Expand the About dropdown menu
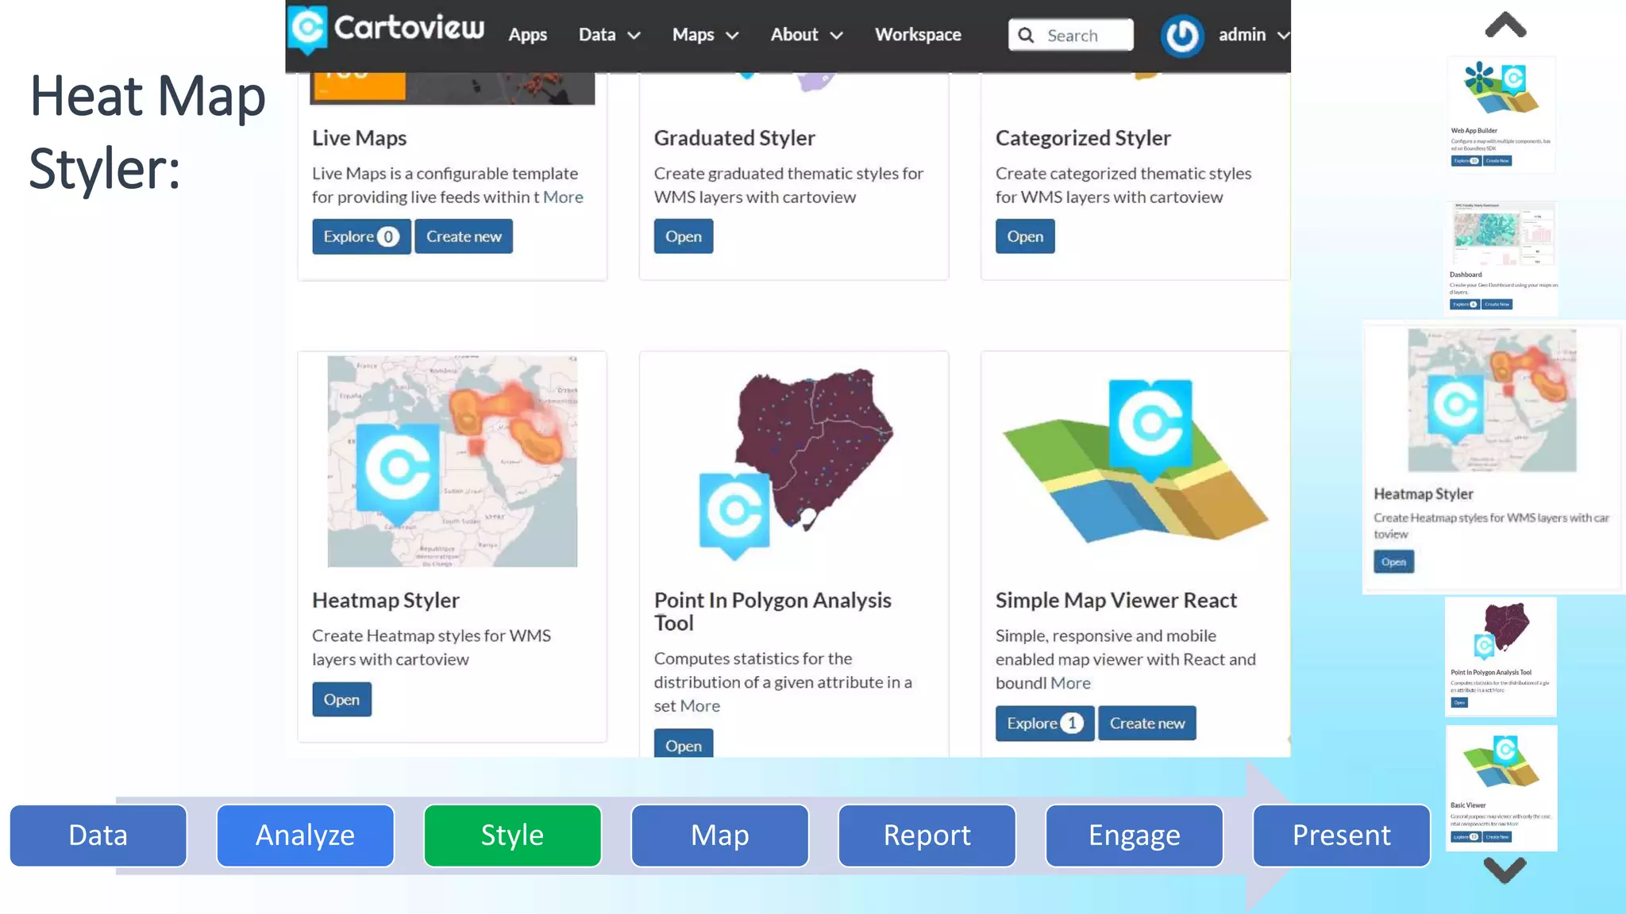 tap(807, 35)
